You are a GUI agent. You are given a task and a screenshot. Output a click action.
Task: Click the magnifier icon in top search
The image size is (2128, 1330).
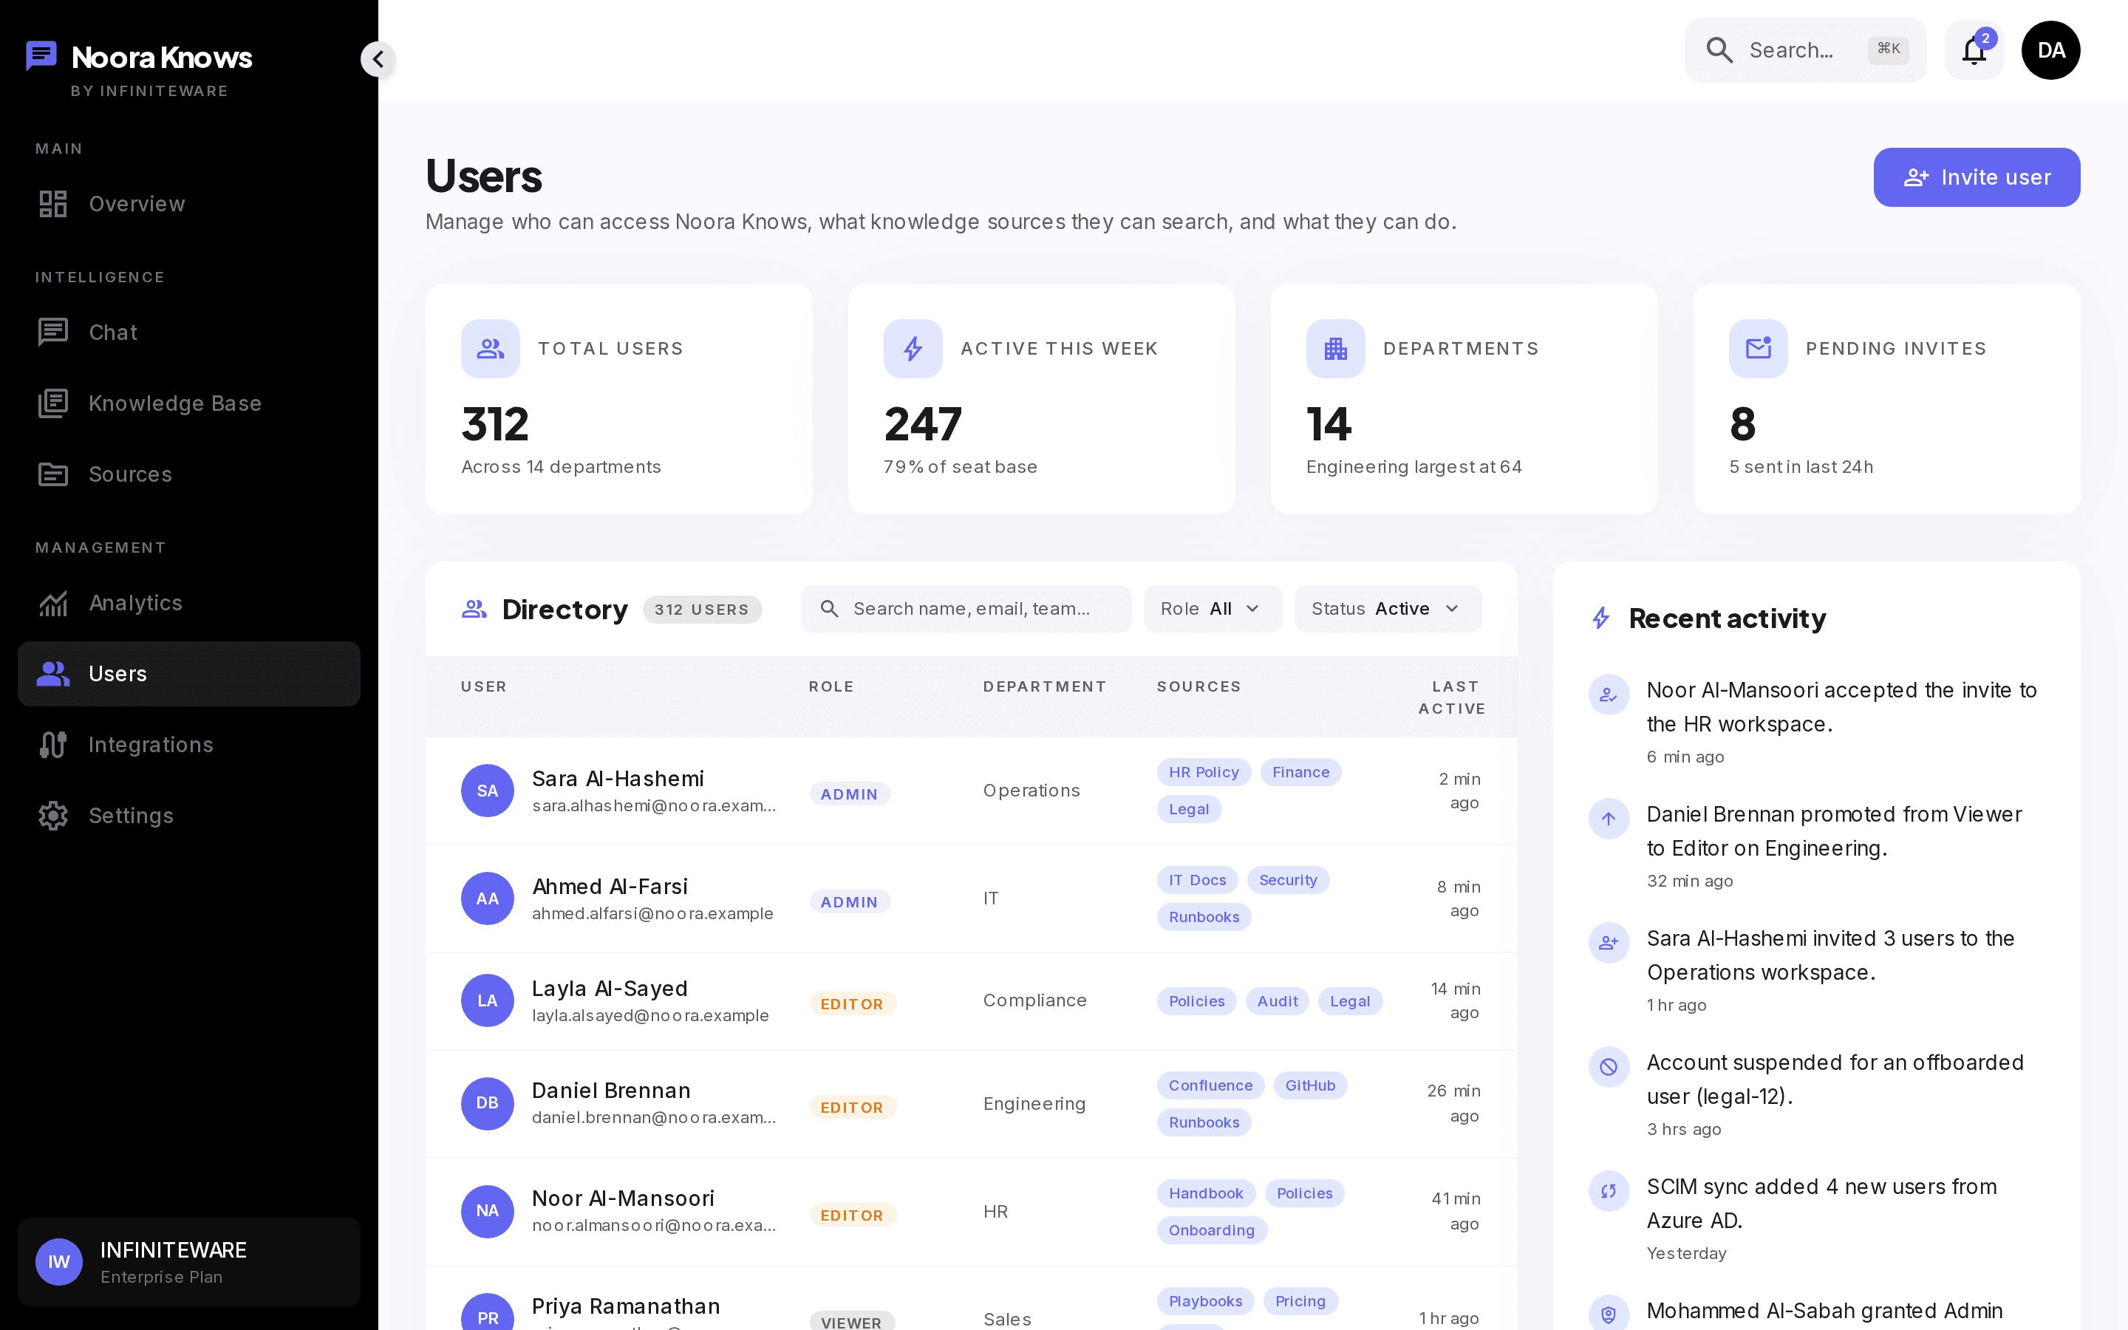click(x=1719, y=50)
